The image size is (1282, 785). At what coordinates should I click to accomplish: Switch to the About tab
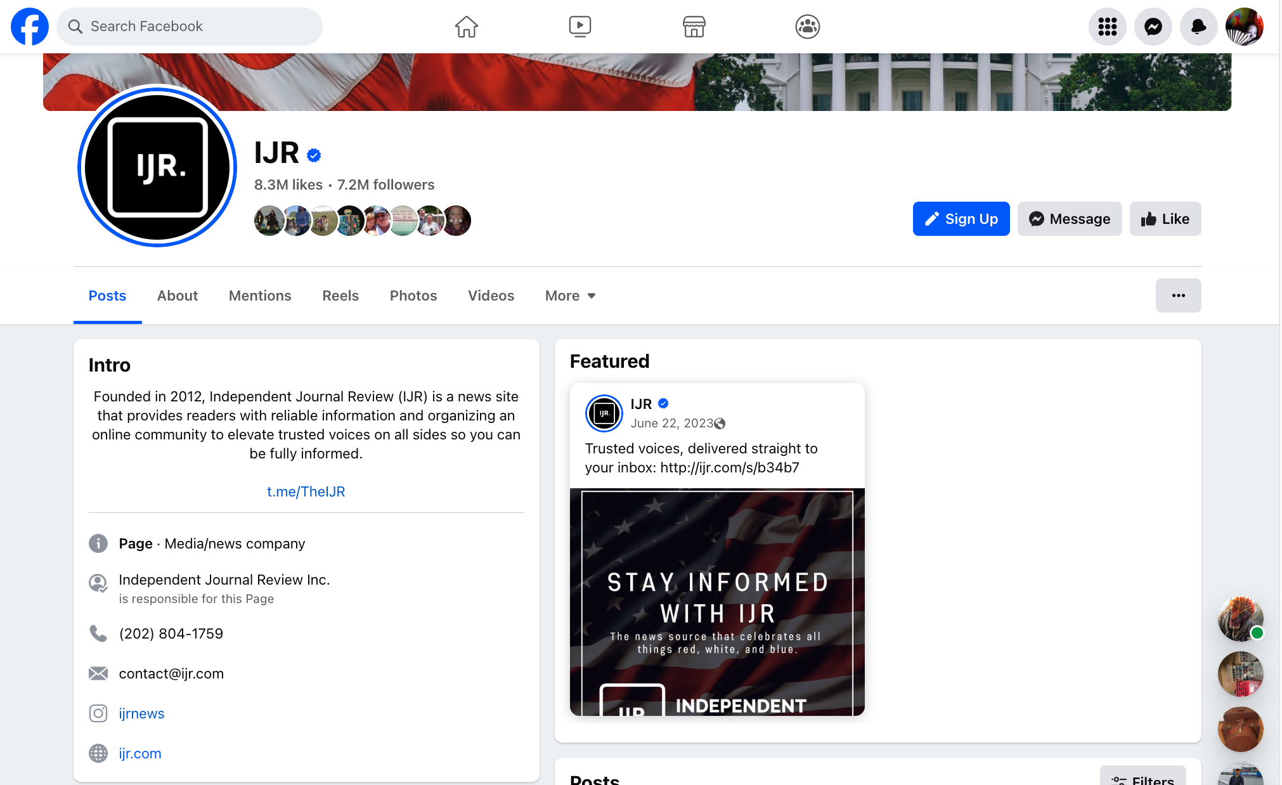[x=178, y=295]
